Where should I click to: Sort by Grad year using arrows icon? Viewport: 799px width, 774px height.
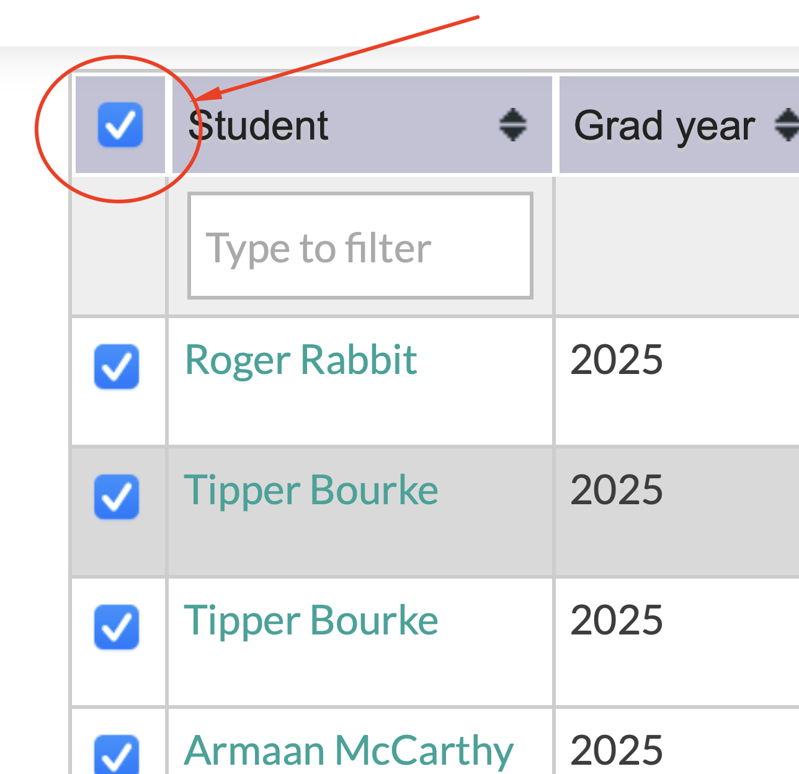787,125
